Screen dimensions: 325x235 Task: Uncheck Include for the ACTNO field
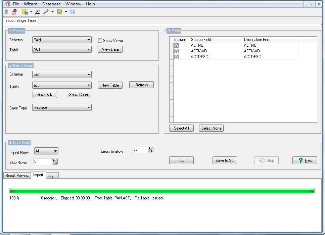click(176, 45)
